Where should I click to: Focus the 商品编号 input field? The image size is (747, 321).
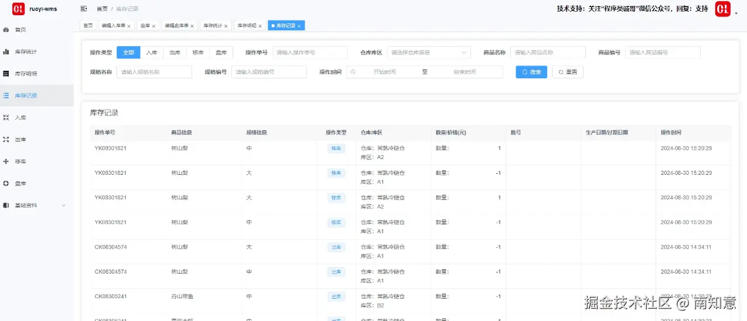[x=663, y=52]
